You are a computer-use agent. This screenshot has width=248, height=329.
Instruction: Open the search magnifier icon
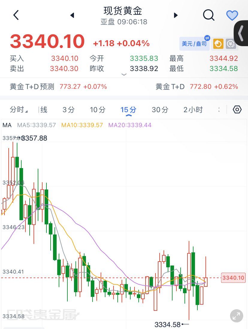coord(209,15)
